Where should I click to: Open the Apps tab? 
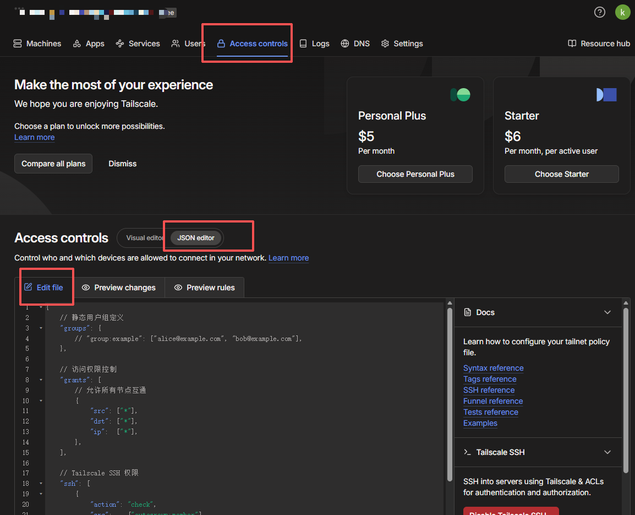[x=88, y=44]
